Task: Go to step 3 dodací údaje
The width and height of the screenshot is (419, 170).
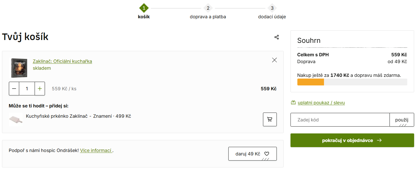Action: (x=272, y=8)
